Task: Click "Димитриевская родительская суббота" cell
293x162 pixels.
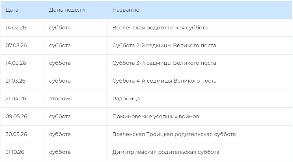Action: point(166,152)
